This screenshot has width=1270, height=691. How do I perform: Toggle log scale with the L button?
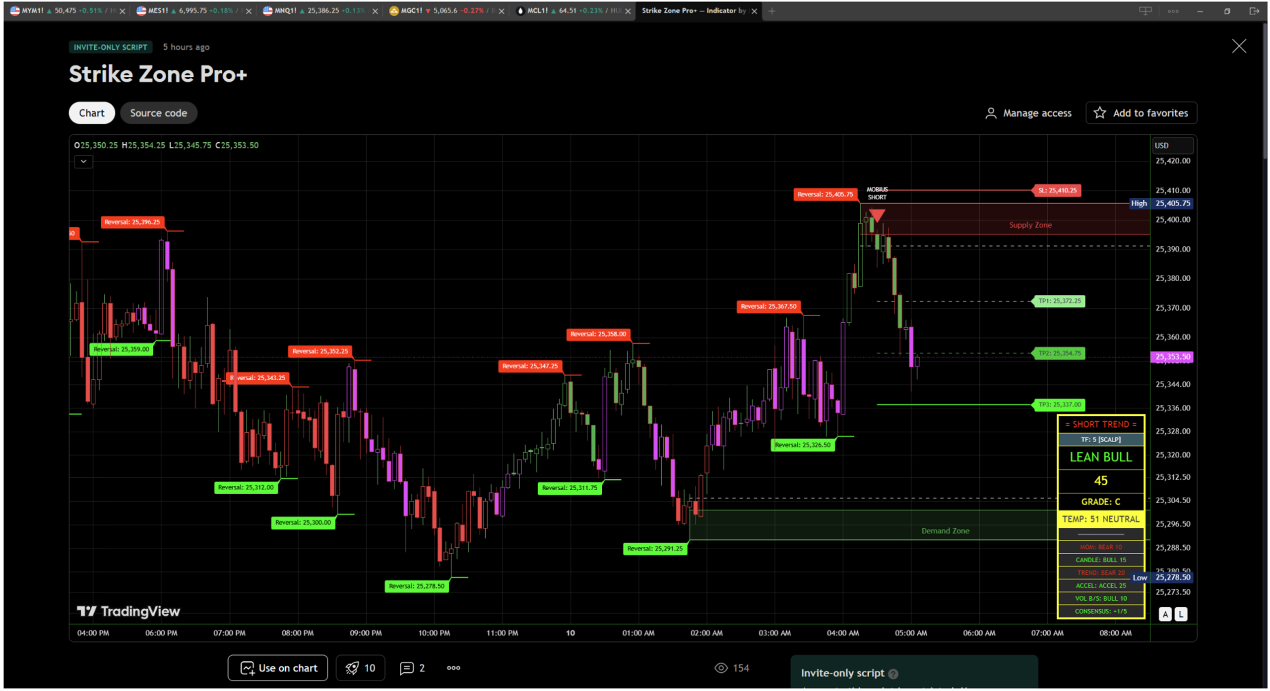point(1181,615)
